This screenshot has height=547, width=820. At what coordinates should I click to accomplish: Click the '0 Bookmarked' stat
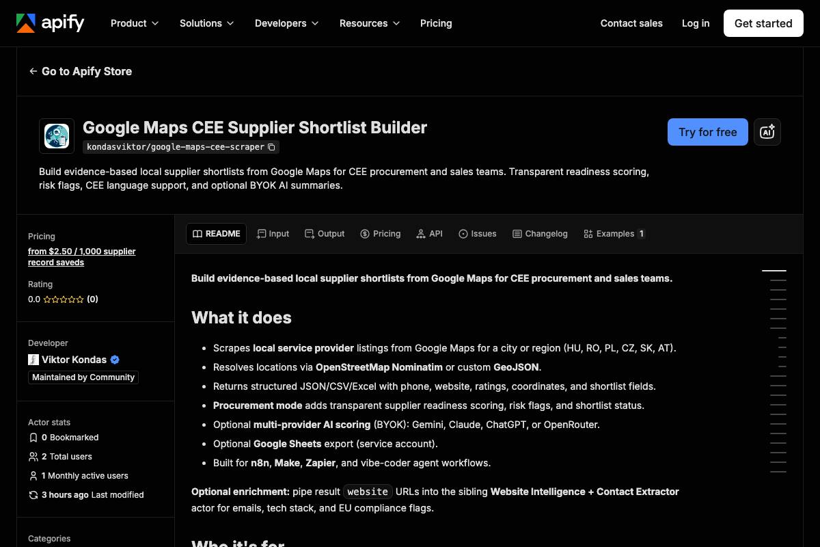(x=70, y=438)
